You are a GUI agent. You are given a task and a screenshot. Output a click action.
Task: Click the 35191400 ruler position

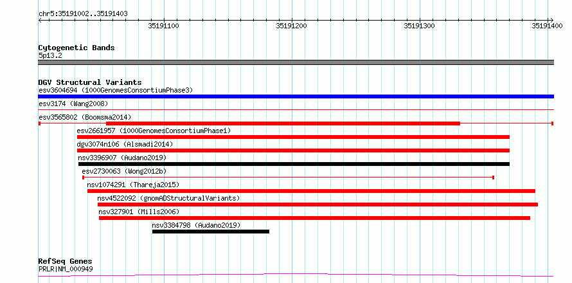coord(547,26)
